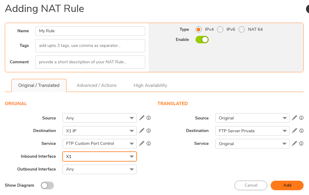The height and width of the screenshot is (195, 309).
Task: Click the TRANSLATED section heading
Action: (x=173, y=104)
